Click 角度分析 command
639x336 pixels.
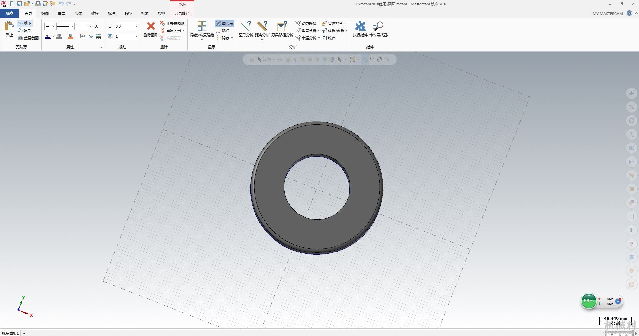[x=306, y=31]
